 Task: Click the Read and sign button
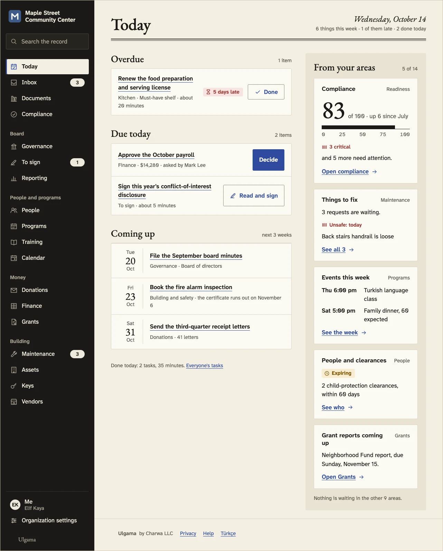[254, 196]
